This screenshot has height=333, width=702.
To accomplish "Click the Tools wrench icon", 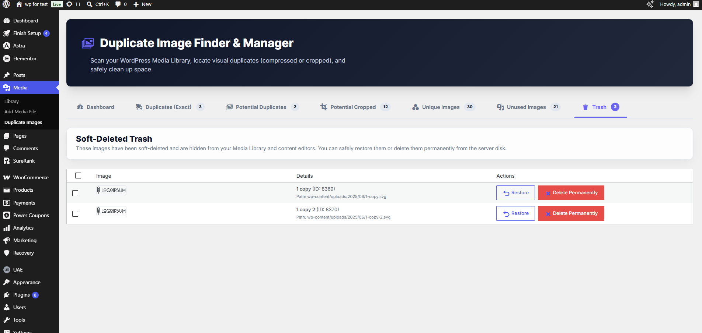I will click(x=7, y=320).
